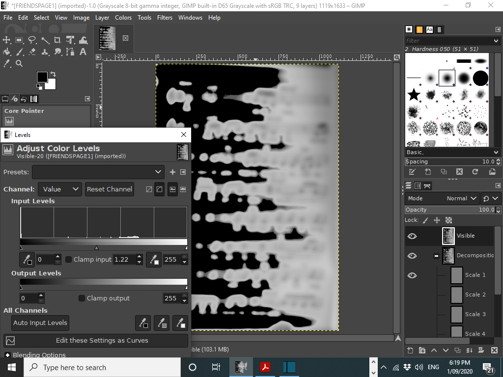Open the Presets dropdown
This screenshot has width=503, height=377.
[98, 172]
